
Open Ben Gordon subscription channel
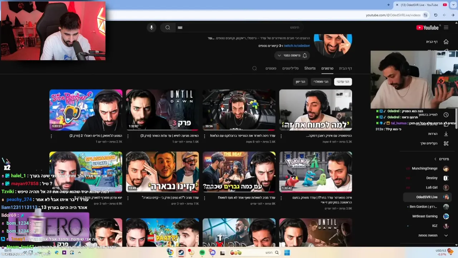tap(428, 207)
